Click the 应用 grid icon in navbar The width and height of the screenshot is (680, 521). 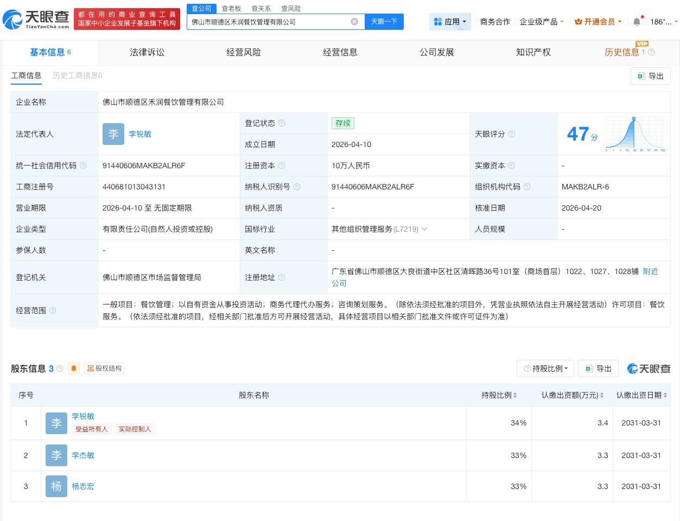pyautogui.click(x=438, y=22)
